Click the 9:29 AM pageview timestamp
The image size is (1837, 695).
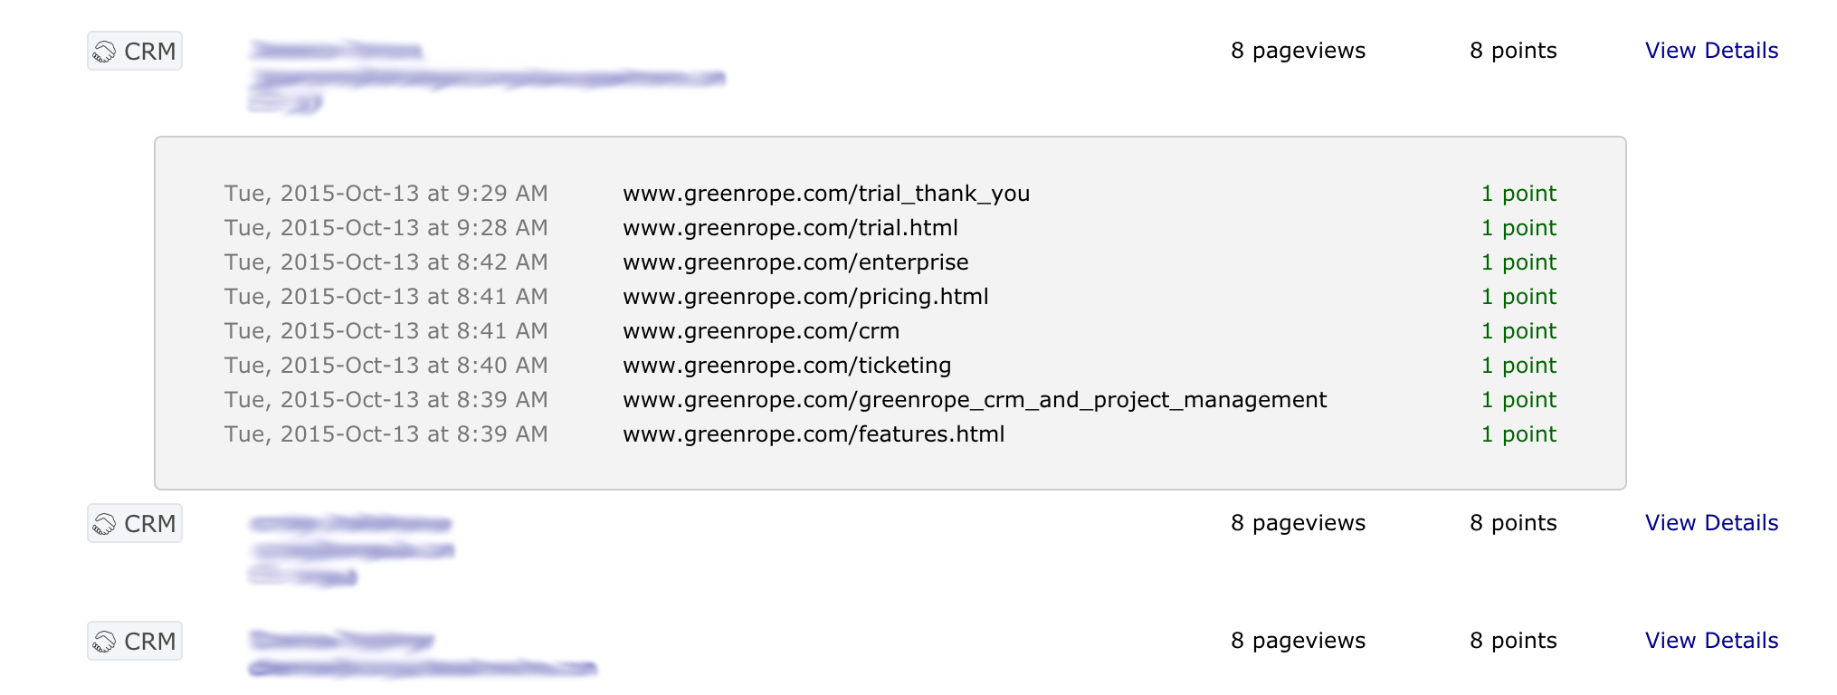coord(386,194)
